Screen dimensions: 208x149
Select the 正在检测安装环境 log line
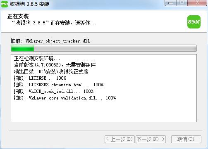pyautogui.click(x=37, y=59)
